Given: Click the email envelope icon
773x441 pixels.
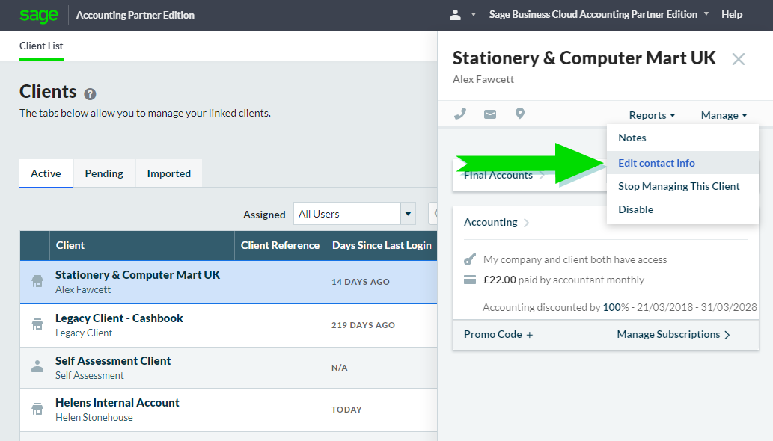Looking at the screenshot, I should pyautogui.click(x=490, y=114).
